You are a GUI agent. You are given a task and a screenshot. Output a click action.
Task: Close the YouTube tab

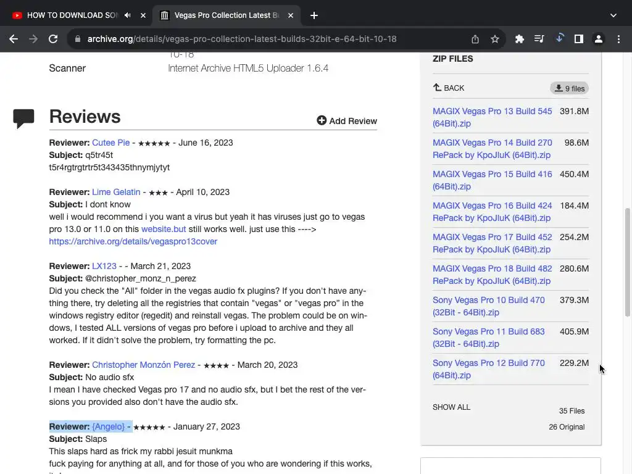[143, 15]
